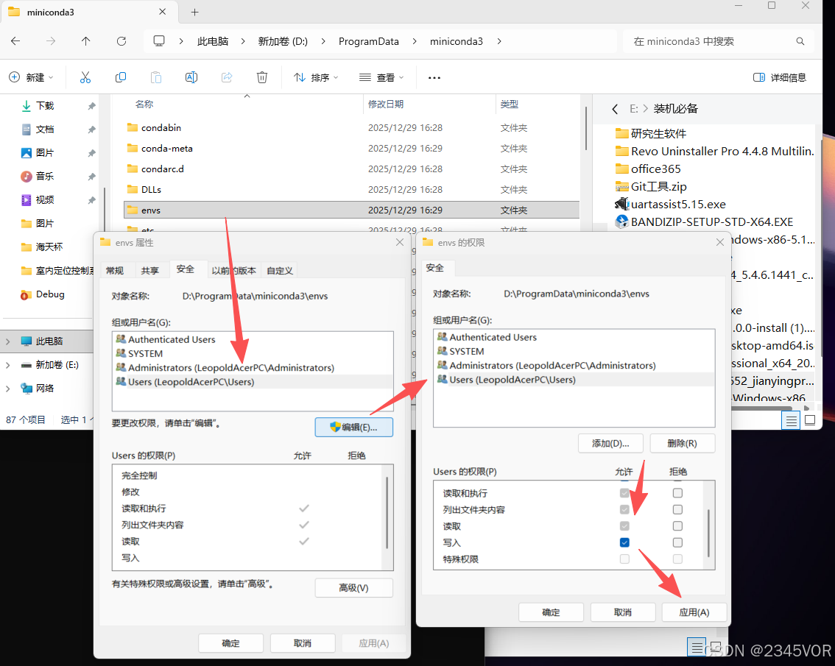Click the Delete trash icon in toolbar
This screenshot has height=666, width=835.
point(262,78)
